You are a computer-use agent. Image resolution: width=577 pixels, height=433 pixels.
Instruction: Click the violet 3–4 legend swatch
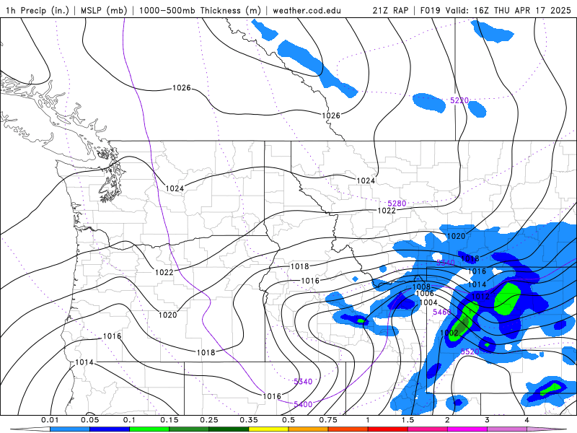pos(507,429)
